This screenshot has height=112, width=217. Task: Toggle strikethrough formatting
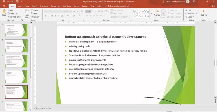[59, 16]
